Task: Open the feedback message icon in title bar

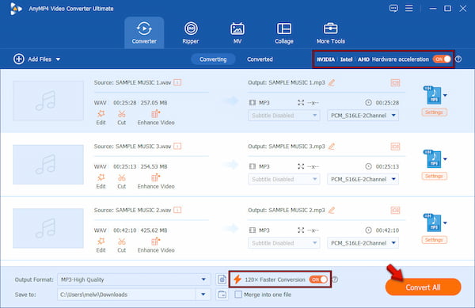Action: pyautogui.click(x=393, y=8)
